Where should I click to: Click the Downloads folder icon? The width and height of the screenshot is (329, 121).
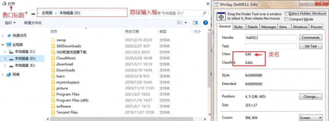[x=53, y=70]
